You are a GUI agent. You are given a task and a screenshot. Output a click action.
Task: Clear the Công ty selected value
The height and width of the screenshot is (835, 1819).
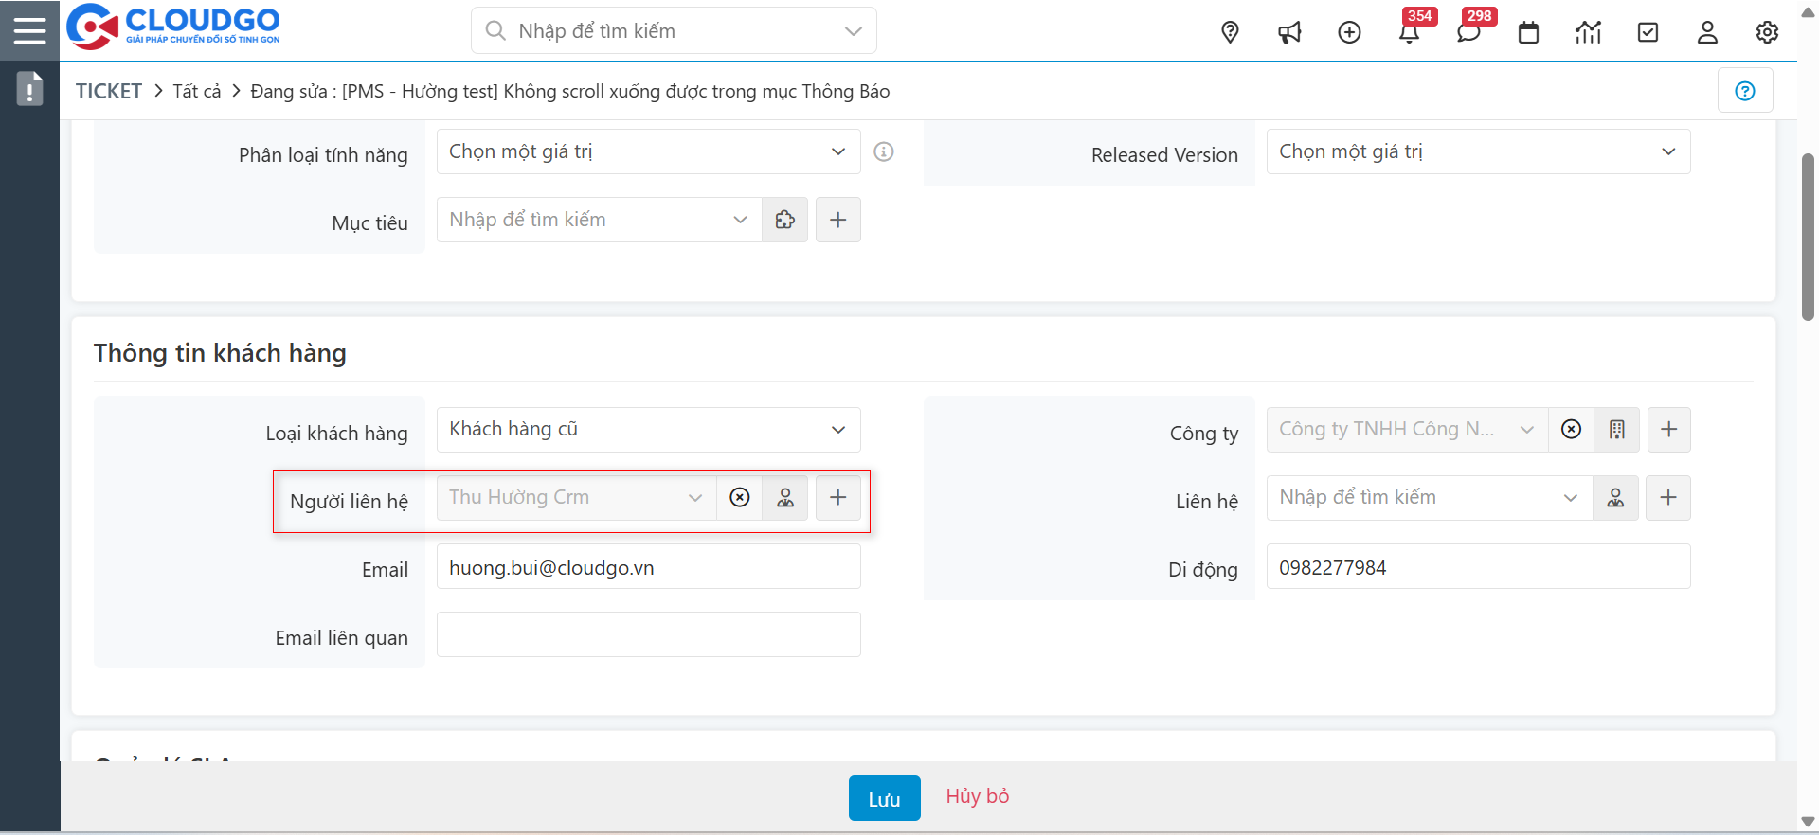tap(1571, 430)
